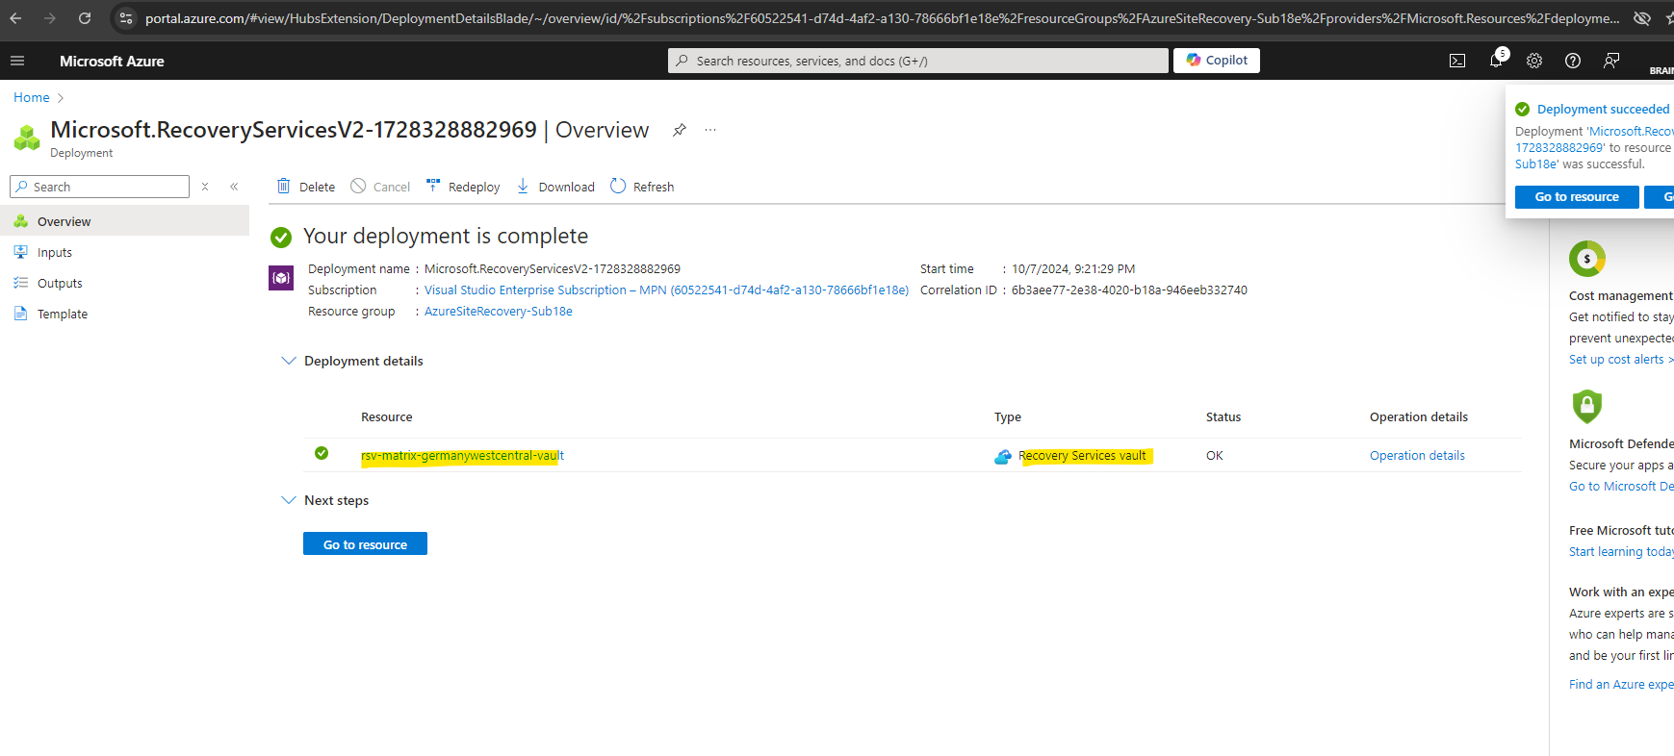The image size is (1674, 756).
Task: Click the Microsoft Azure logo text
Action: [112, 61]
